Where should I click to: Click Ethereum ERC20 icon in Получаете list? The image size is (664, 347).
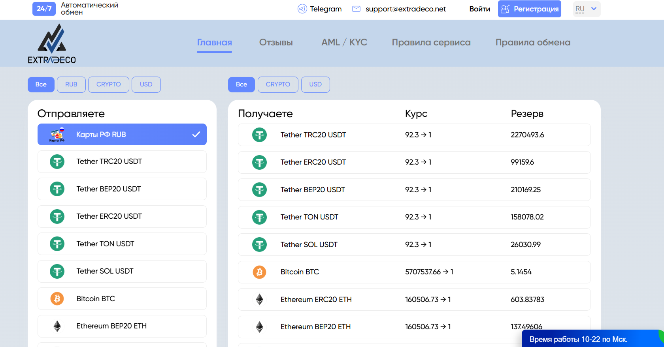coord(260,300)
